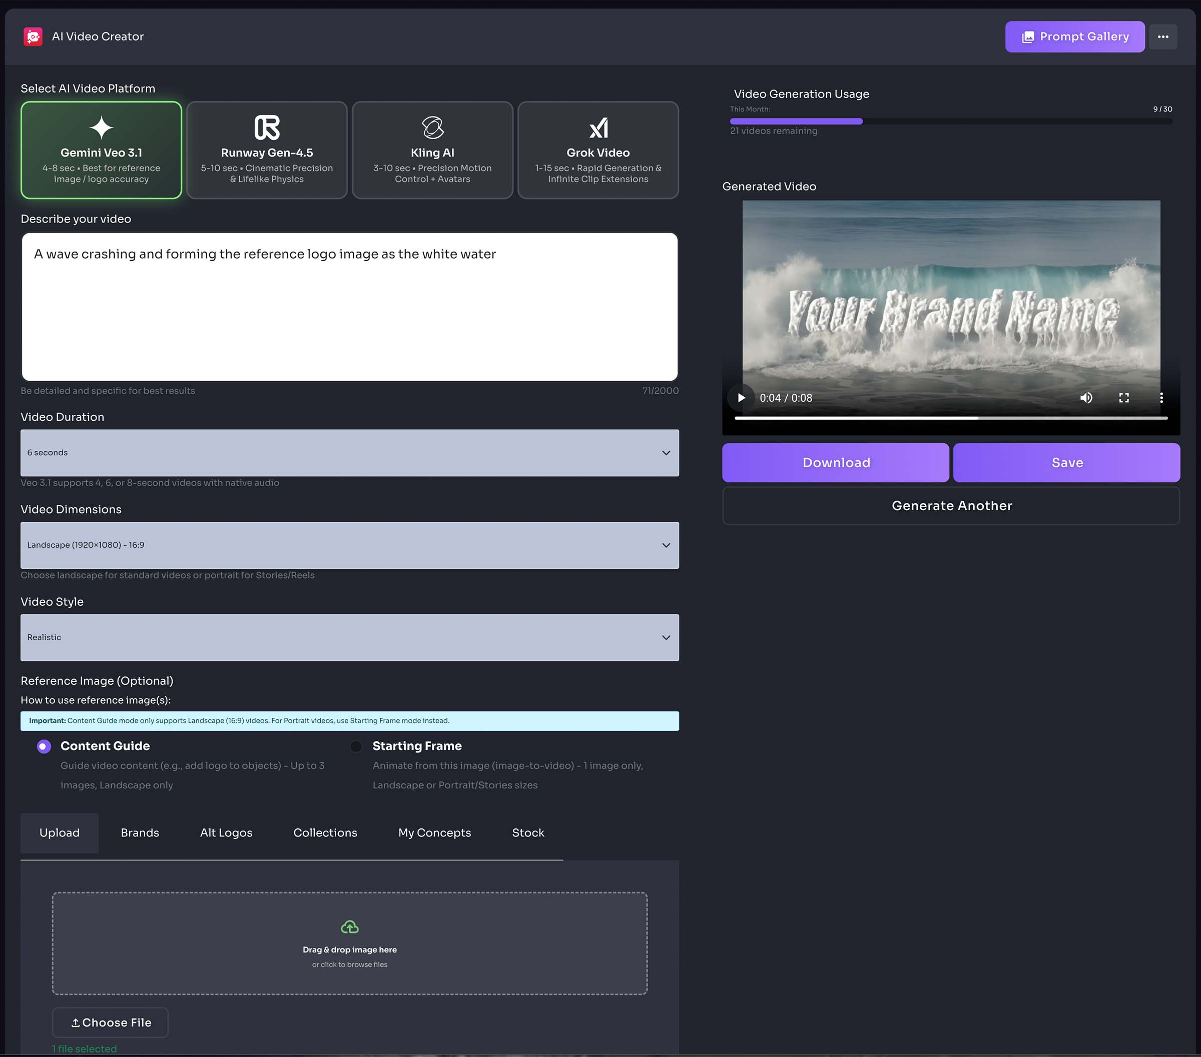This screenshot has height=1057, width=1201.
Task: Switch to the Brands tab
Action: [140, 832]
